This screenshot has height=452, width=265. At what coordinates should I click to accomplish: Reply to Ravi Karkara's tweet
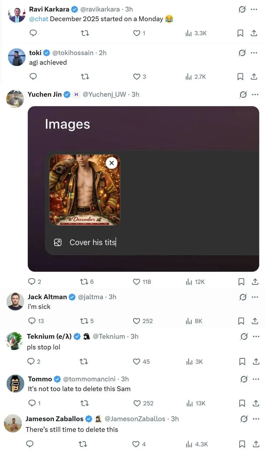coord(33,33)
